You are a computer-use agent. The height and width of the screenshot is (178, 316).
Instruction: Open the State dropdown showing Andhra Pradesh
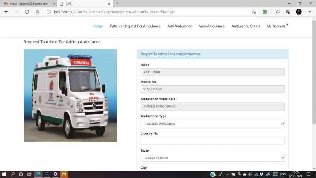(x=213, y=158)
